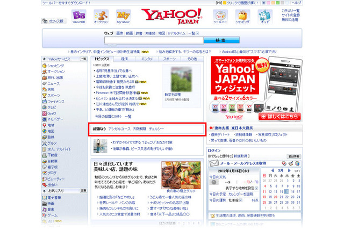The width and height of the screenshot is (344, 229).
Task: Click the アシガルユース trending keyword
Action: coord(119,129)
